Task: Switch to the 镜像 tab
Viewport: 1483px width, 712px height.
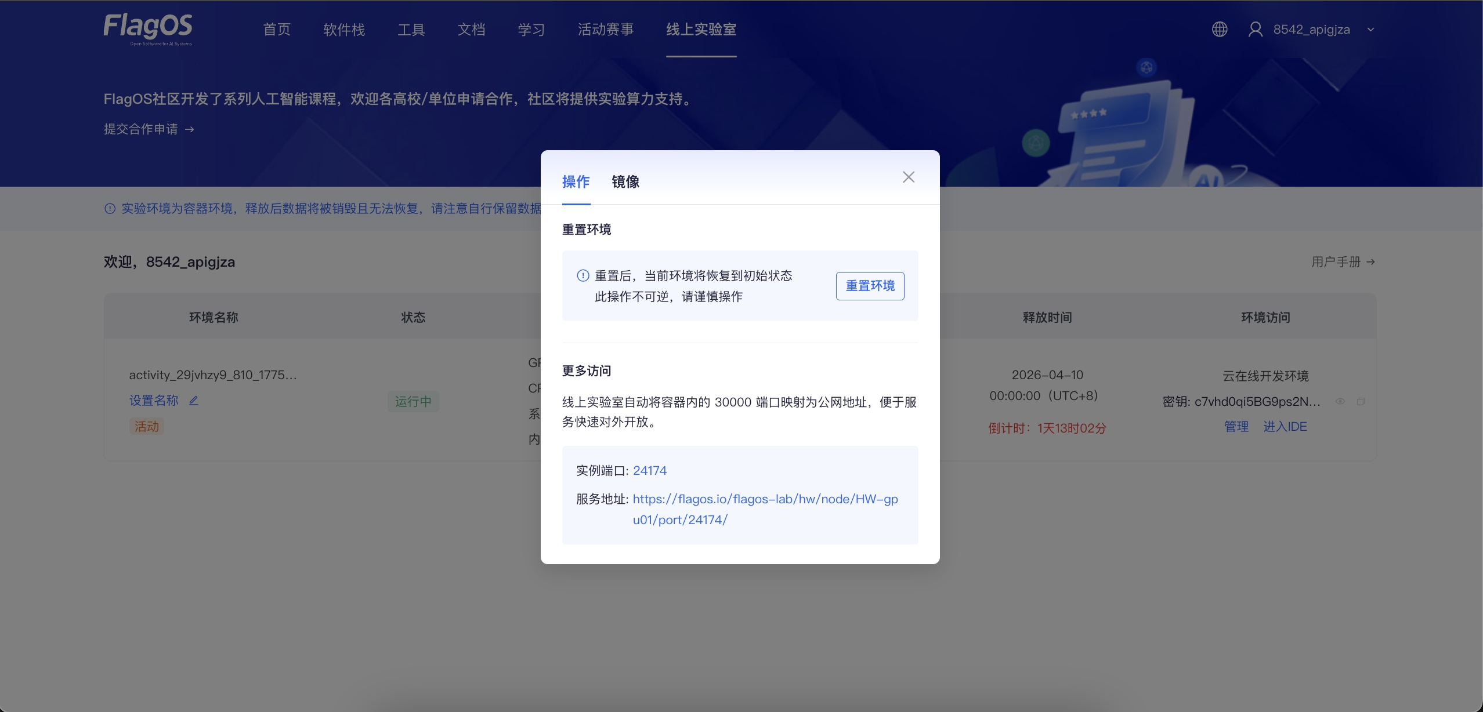Action: [x=625, y=182]
